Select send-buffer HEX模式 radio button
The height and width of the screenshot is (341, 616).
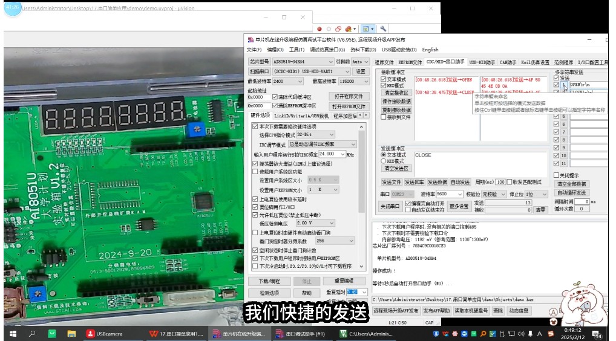(384, 161)
